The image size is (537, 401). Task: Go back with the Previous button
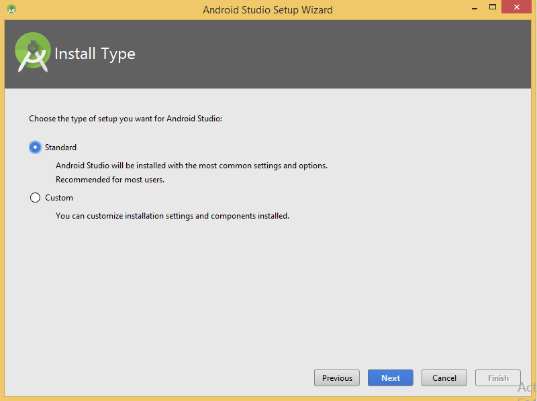coord(337,378)
